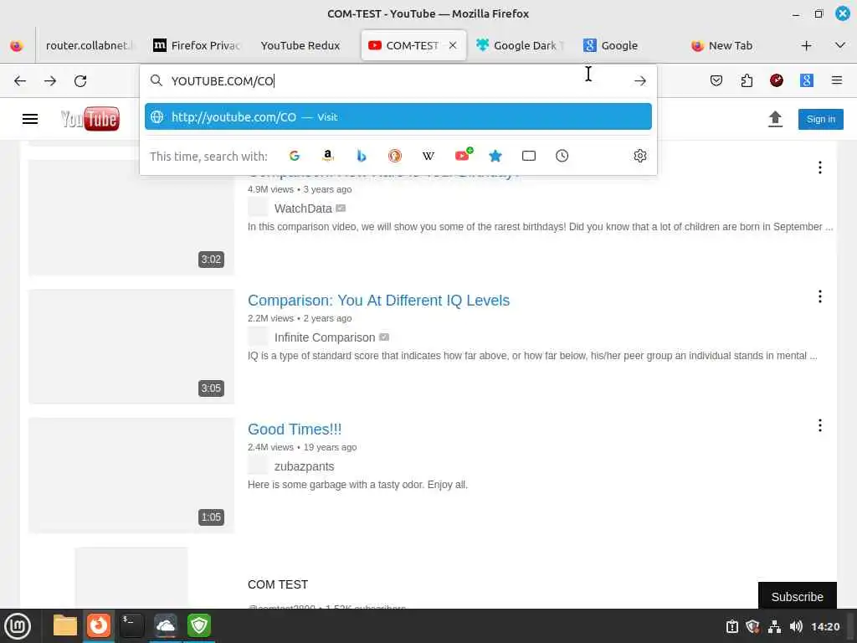Search this time with Google
Viewport: 857px width, 643px height.
(294, 156)
